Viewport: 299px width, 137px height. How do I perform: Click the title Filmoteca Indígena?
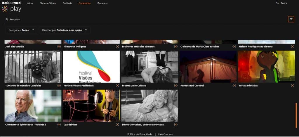(x=75, y=47)
